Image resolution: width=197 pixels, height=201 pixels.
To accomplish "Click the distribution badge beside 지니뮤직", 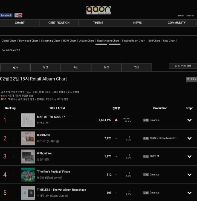I will (x=146, y=138).
